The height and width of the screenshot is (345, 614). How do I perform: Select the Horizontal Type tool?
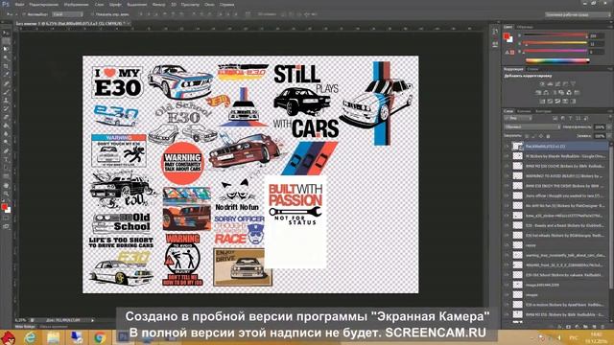point(6,160)
